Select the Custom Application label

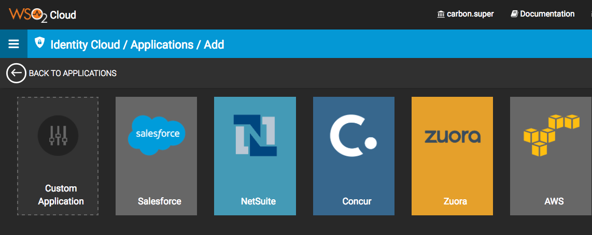pos(61,195)
